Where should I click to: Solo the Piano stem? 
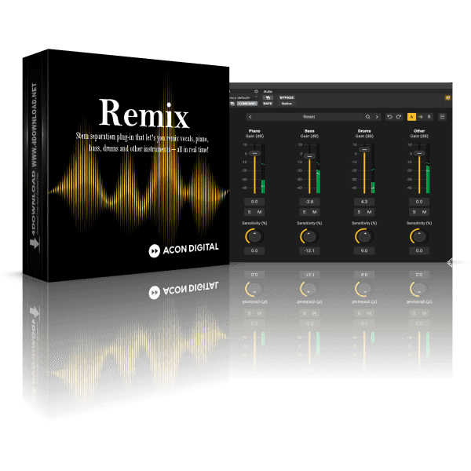click(249, 212)
